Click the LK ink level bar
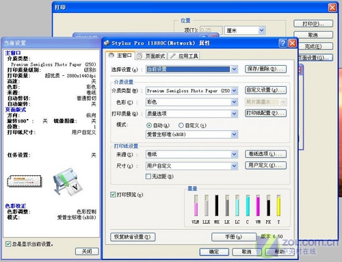Image resolution: width=342 pixels, height=262 pixels. coord(227,205)
